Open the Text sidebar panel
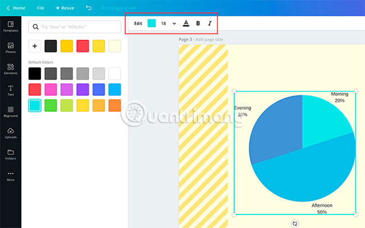Screen dimensions: 365x228 click(x=11, y=90)
